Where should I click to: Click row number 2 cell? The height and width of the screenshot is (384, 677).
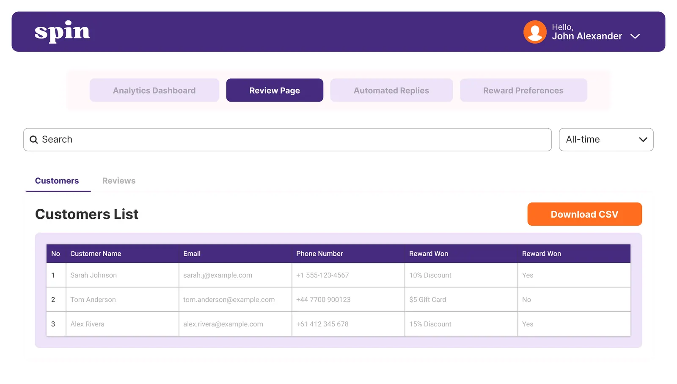pos(56,300)
